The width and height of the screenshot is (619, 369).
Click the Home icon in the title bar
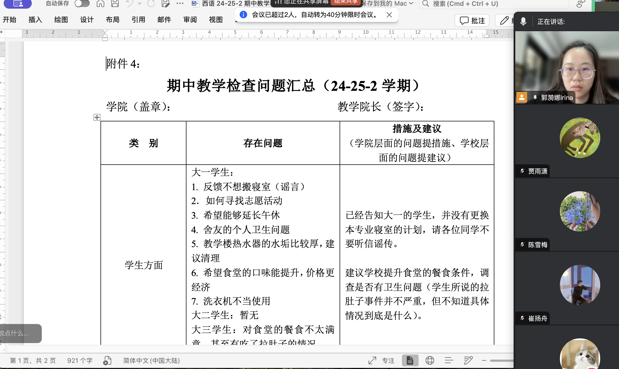100,3
